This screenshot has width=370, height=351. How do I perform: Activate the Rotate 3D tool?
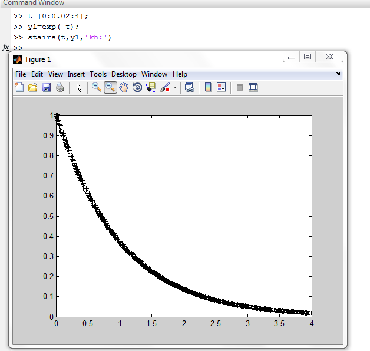(137, 87)
